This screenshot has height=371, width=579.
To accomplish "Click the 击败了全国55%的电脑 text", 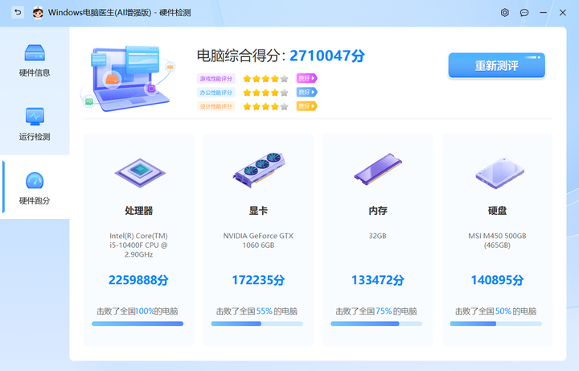I will 257,311.
